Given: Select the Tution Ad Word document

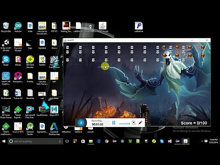Looking at the screenshot, I should pyautogui.click(x=18, y=94).
